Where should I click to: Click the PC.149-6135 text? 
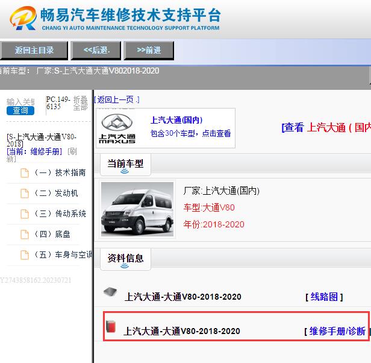pyautogui.click(x=58, y=103)
